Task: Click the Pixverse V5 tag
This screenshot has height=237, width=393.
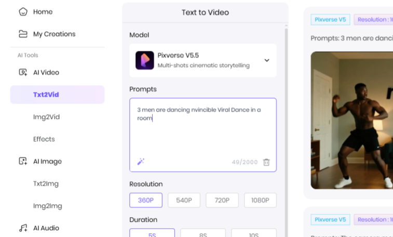Action: pyautogui.click(x=330, y=20)
